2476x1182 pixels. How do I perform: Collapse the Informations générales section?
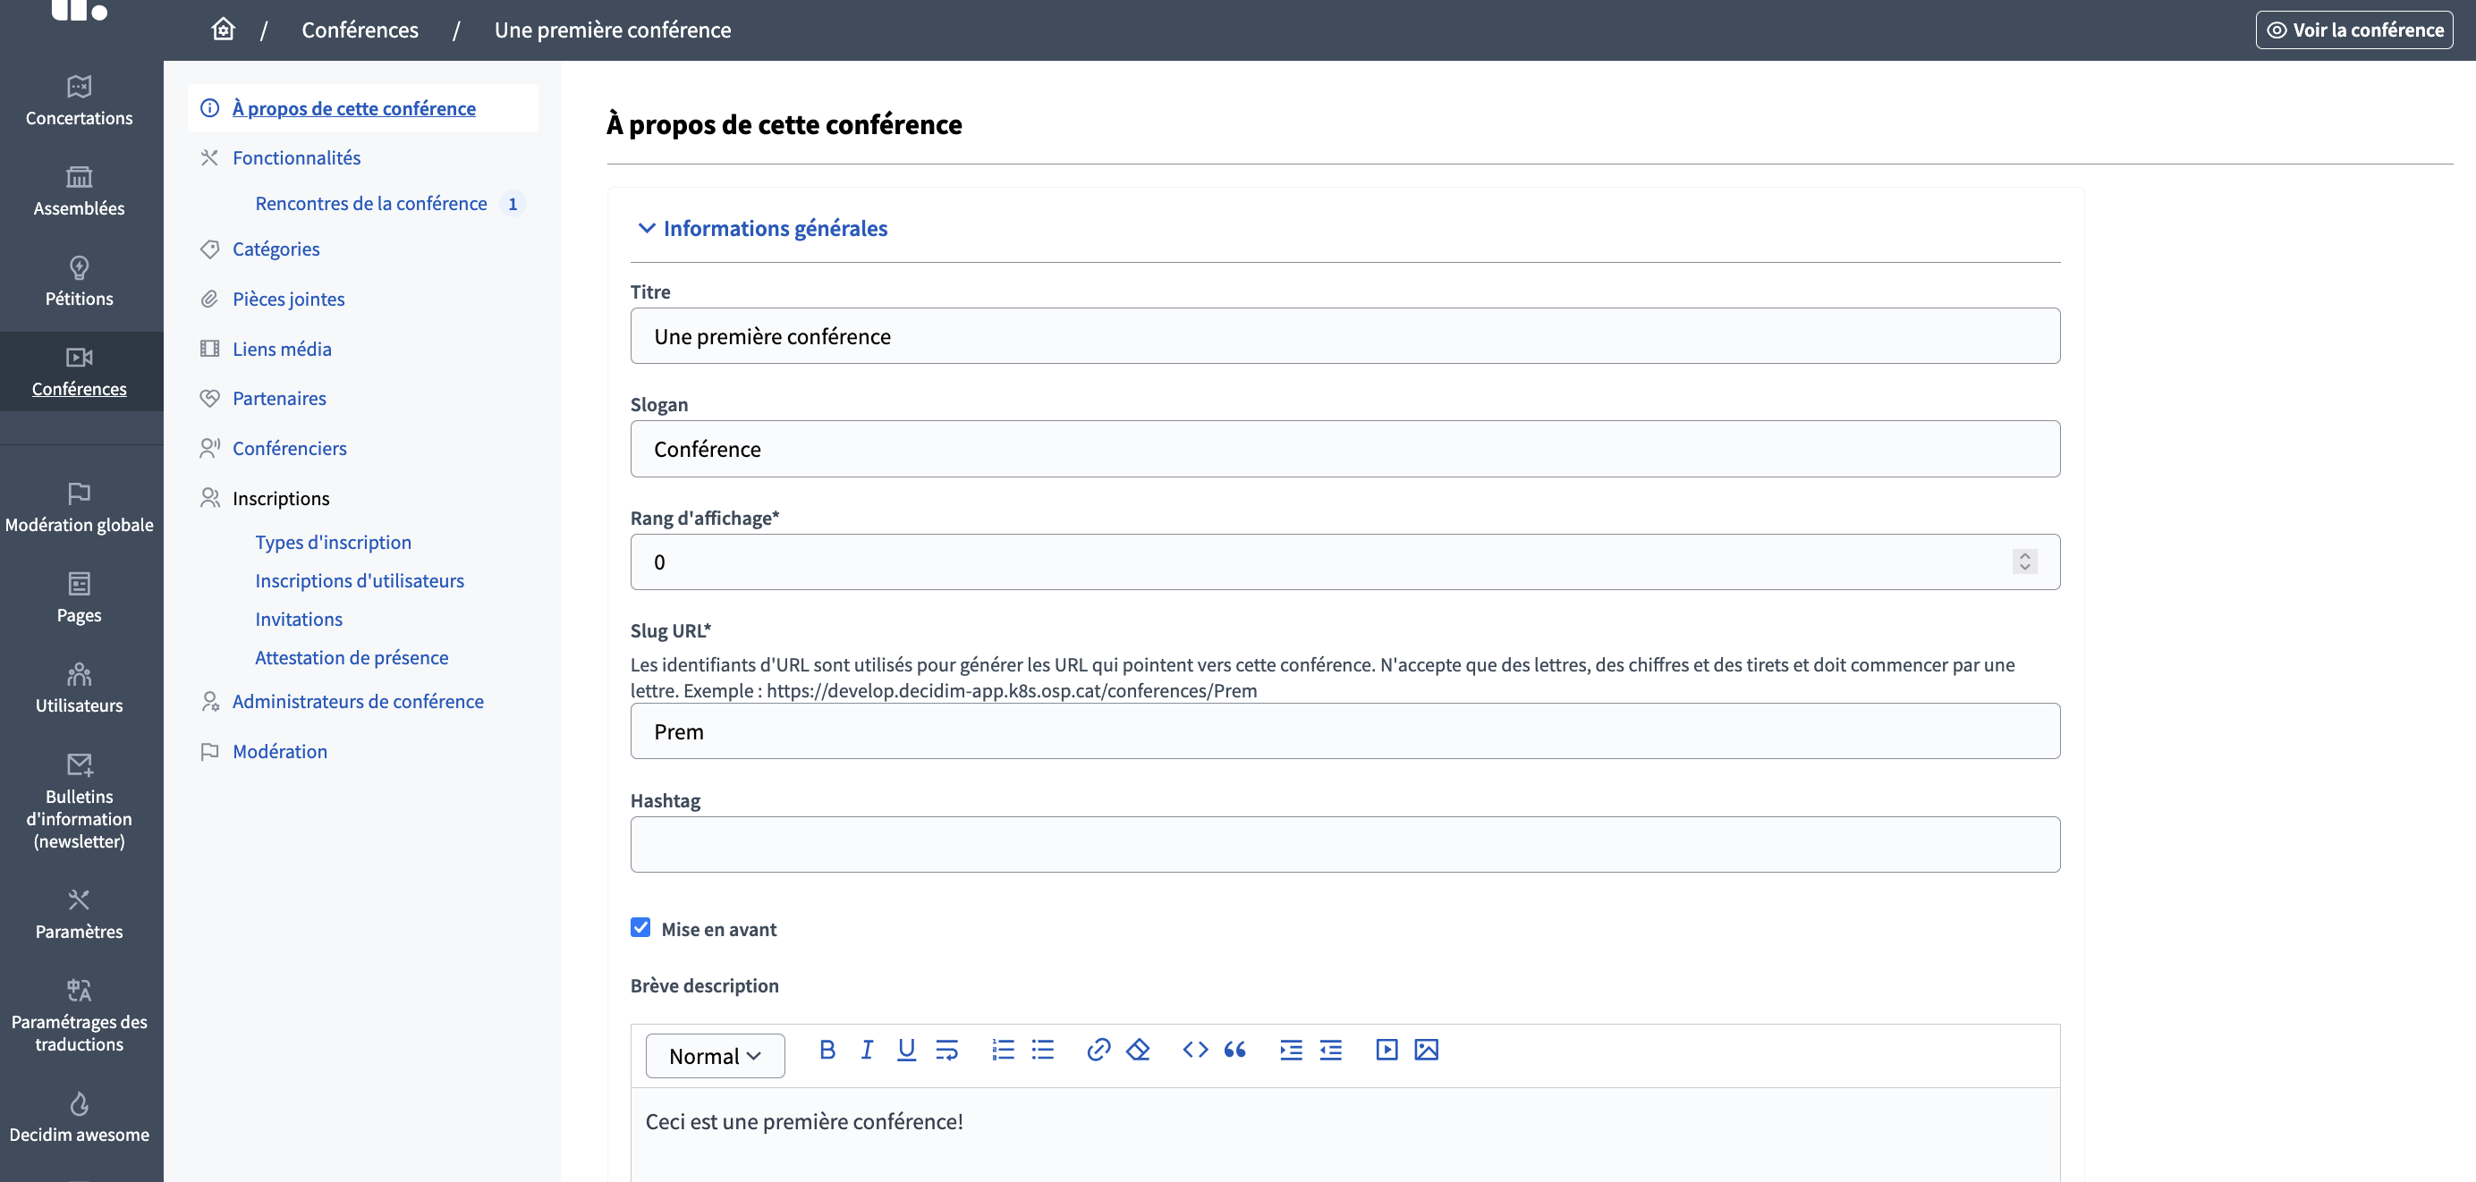click(x=647, y=228)
